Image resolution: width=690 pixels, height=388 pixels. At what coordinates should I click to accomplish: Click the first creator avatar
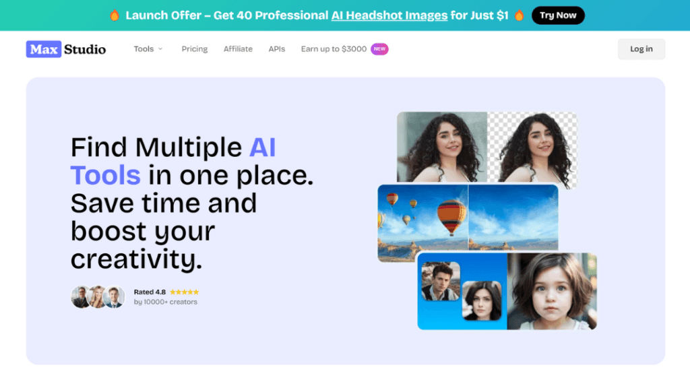point(81,296)
